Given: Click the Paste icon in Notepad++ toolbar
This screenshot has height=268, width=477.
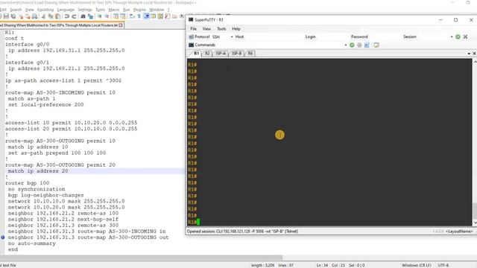Looking at the screenshot, I should click(x=57, y=16).
